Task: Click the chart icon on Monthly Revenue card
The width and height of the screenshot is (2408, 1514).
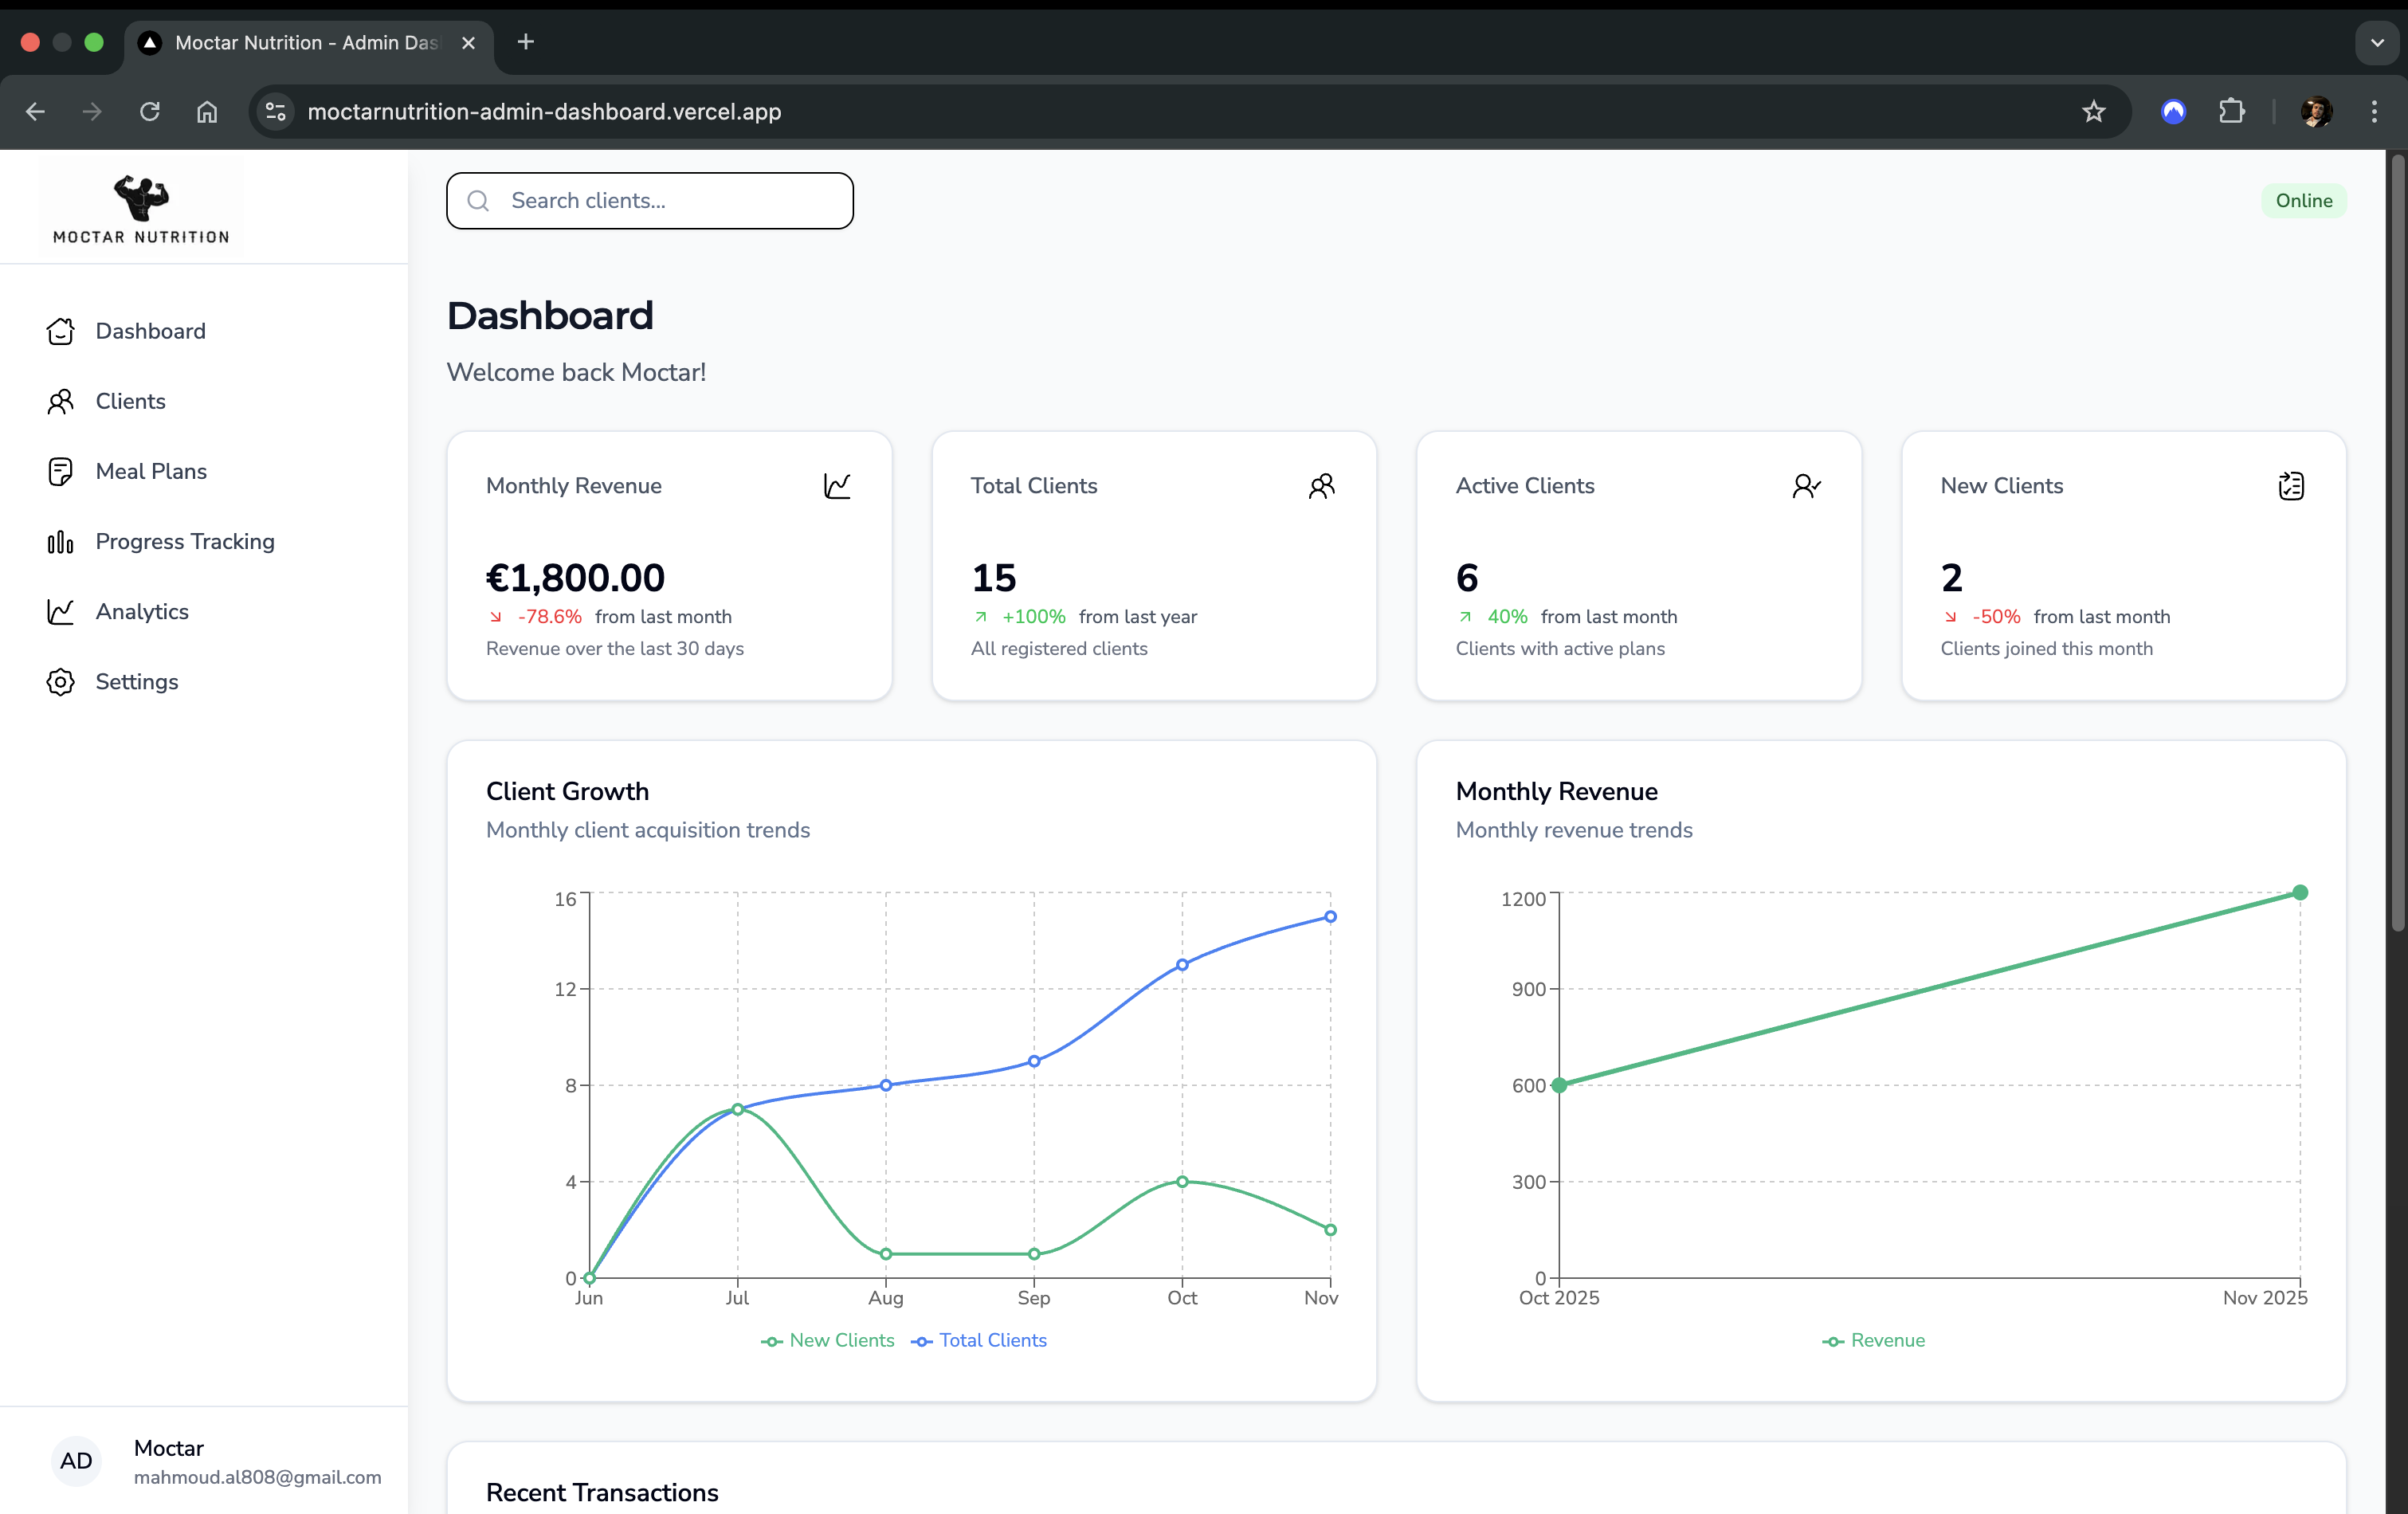Action: coord(837,486)
